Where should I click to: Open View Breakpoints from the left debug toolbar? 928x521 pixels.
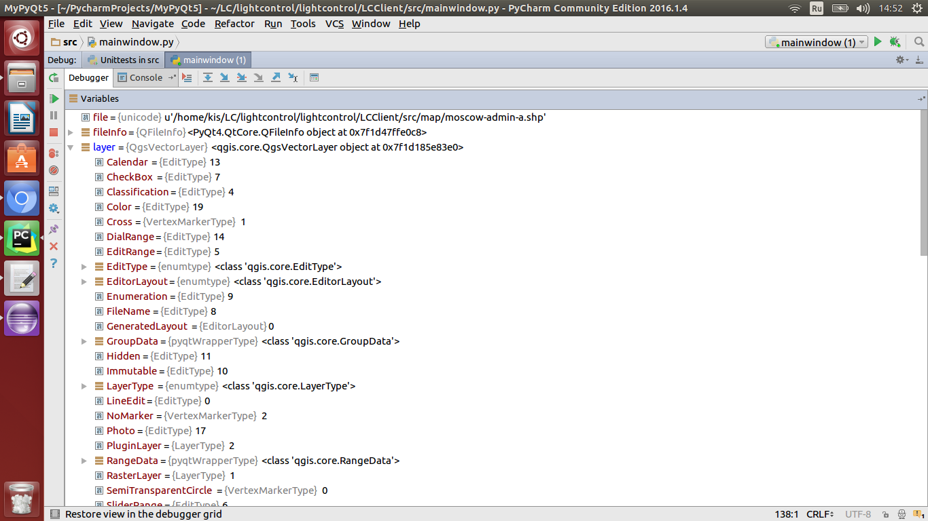pyautogui.click(x=54, y=153)
